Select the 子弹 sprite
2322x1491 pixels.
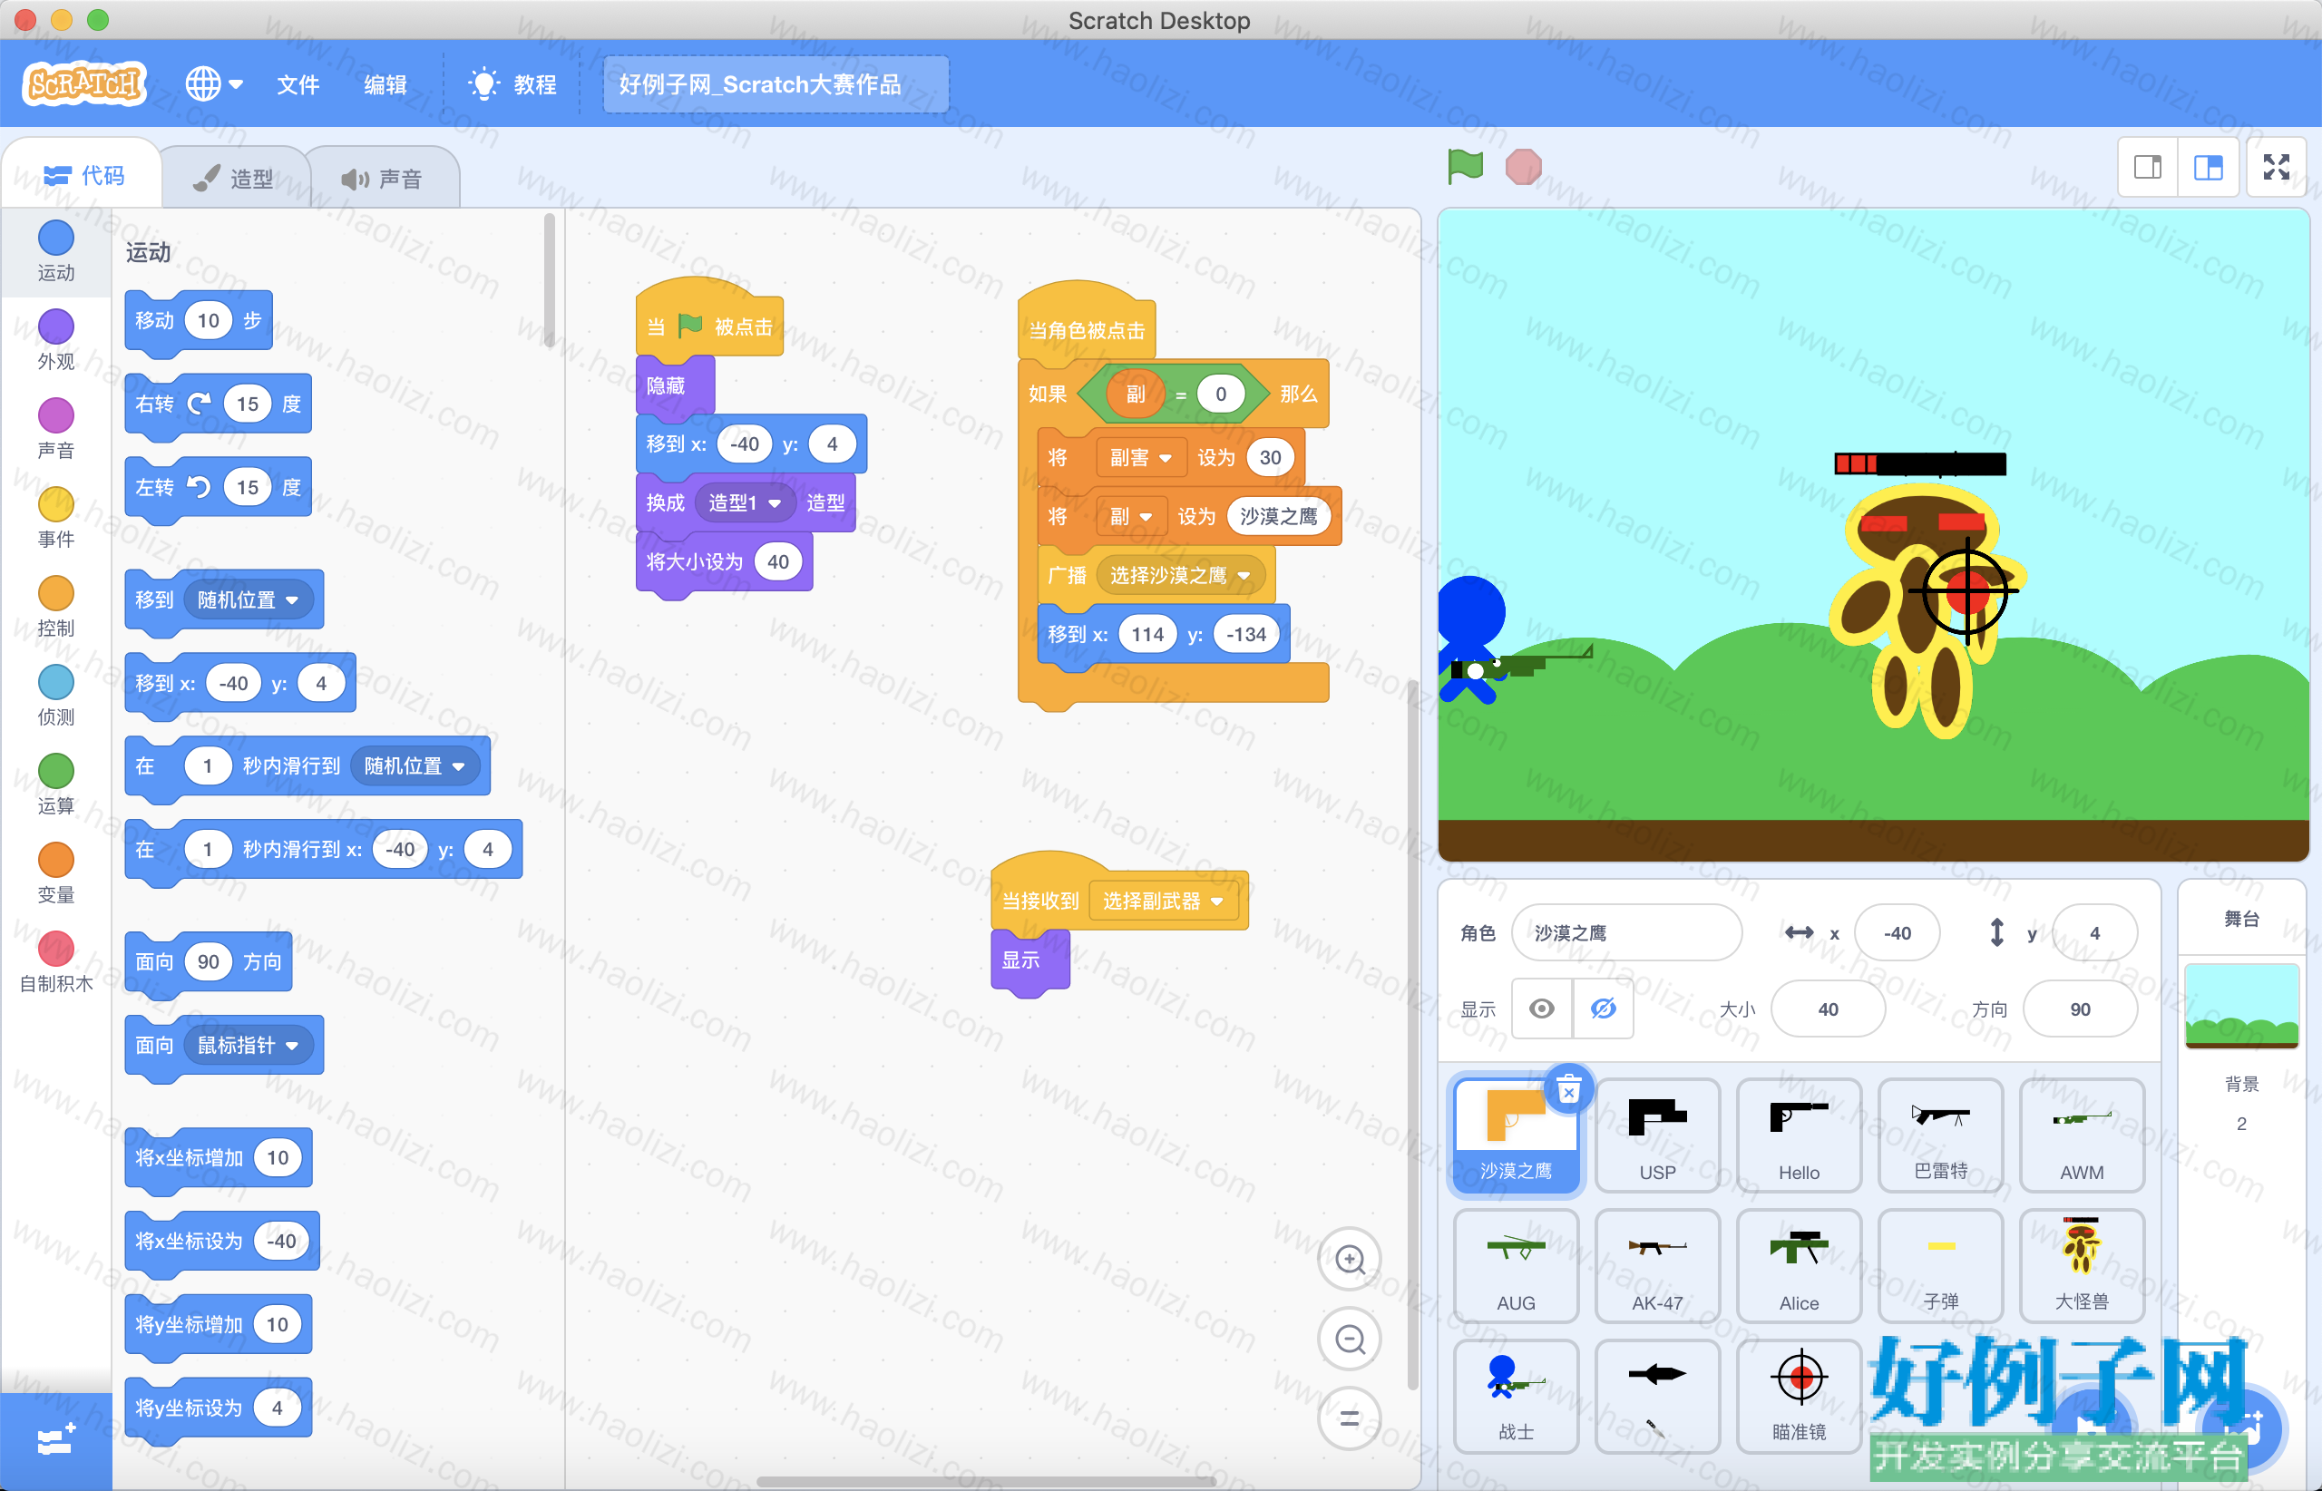pos(1940,1265)
